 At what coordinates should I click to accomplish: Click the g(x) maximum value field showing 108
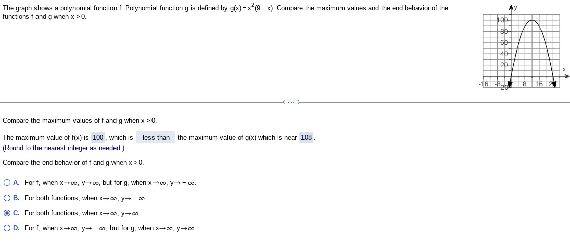[306, 138]
